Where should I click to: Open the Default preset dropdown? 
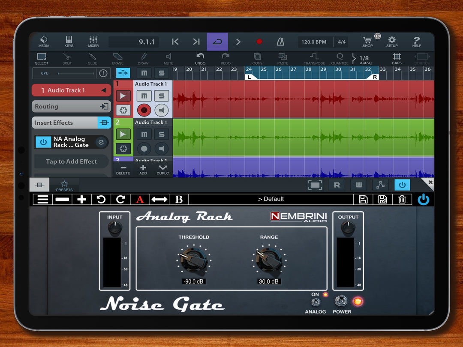[271, 199]
